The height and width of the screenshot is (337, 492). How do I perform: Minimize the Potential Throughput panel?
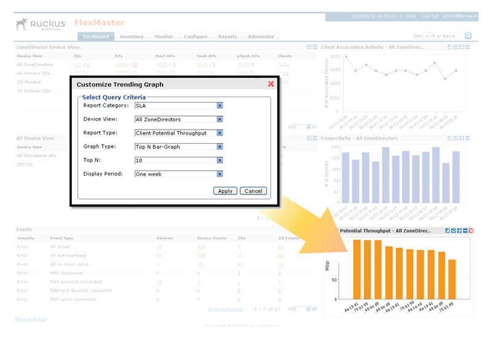[465, 231]
